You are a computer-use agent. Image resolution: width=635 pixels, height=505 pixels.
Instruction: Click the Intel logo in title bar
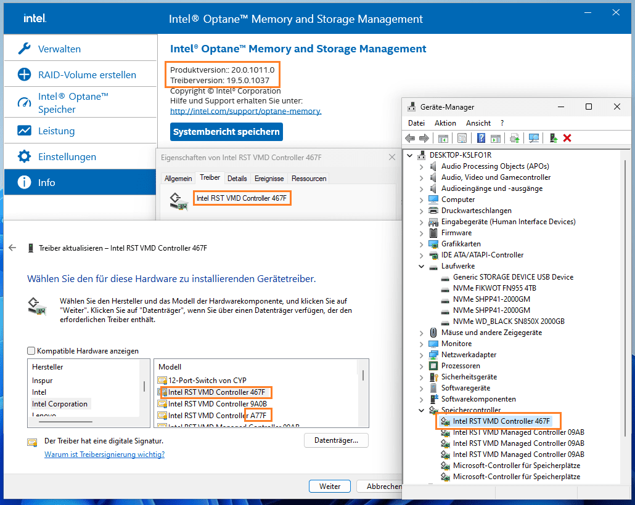pyautogui.click(x=35, y=18)
